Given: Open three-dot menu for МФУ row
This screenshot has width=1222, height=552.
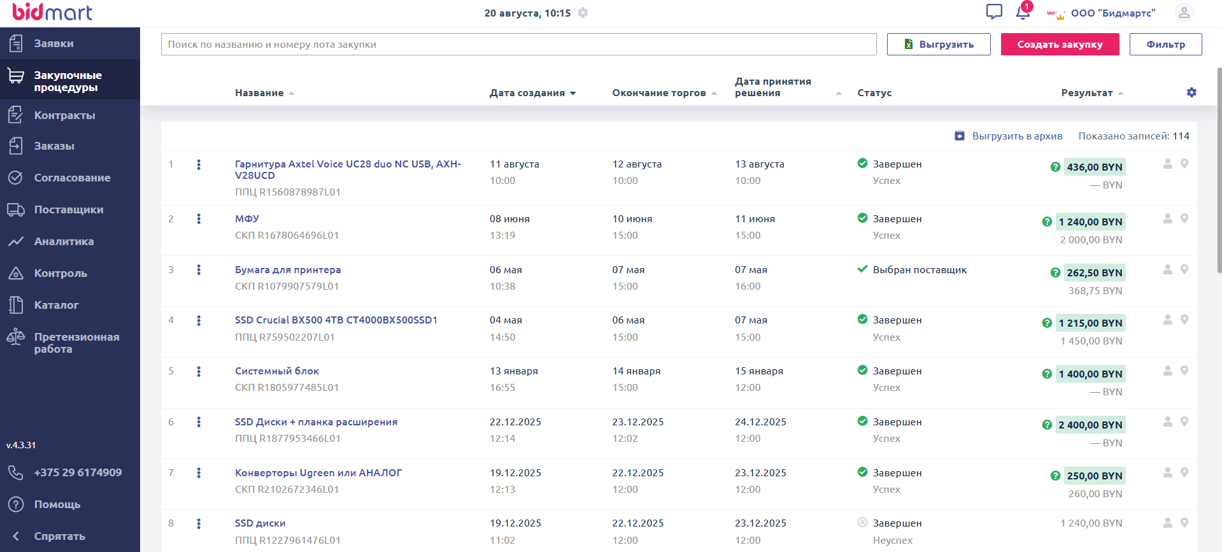Looking at the screenshot, I should 199,219.
